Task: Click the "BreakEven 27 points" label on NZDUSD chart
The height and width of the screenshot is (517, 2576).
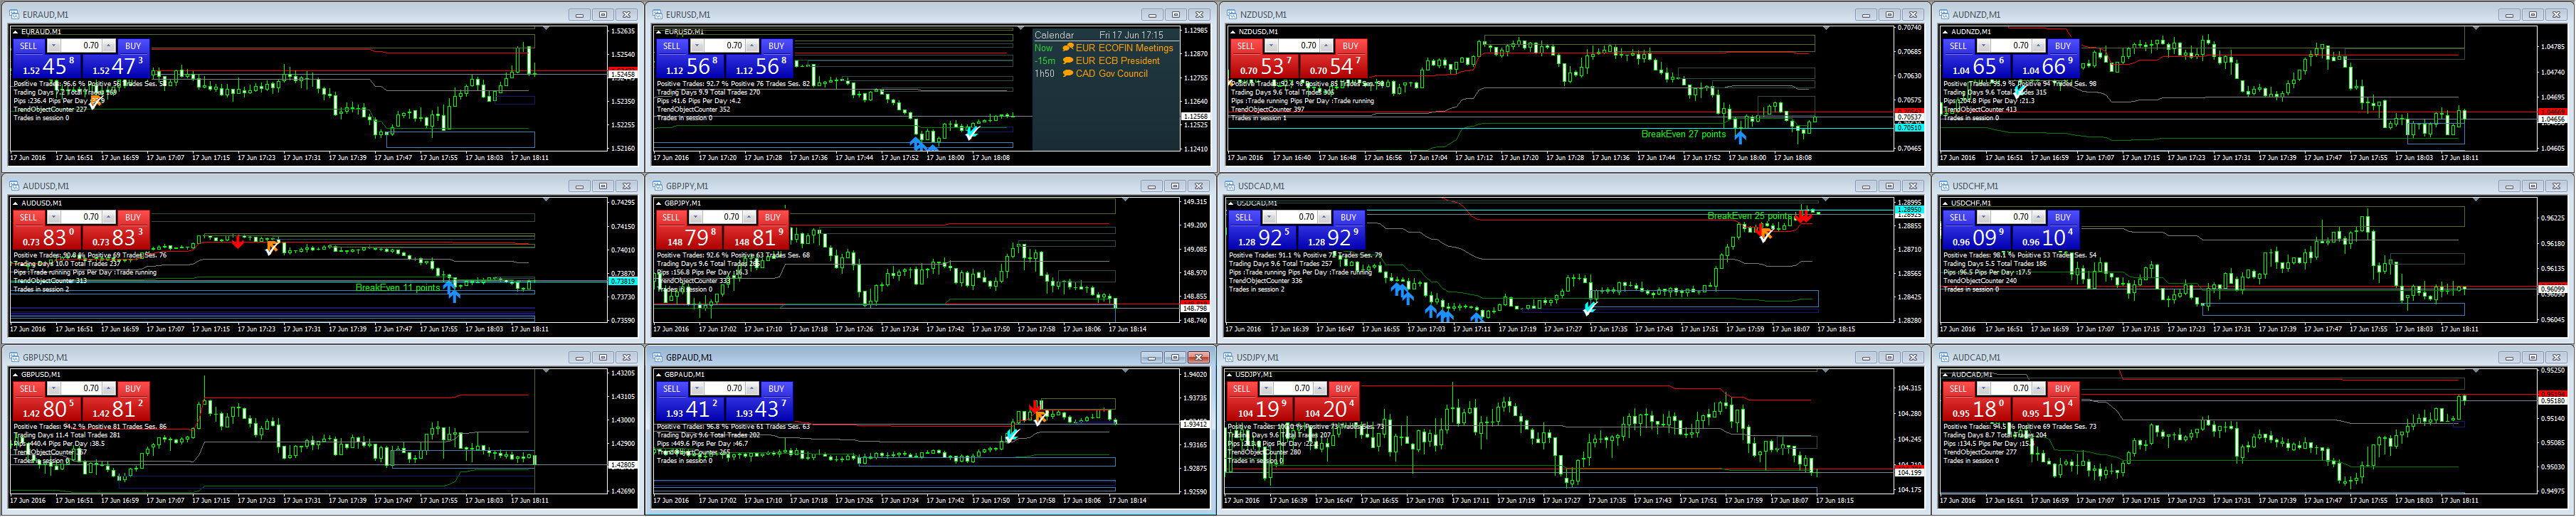Action: [x=1683, y=134]
